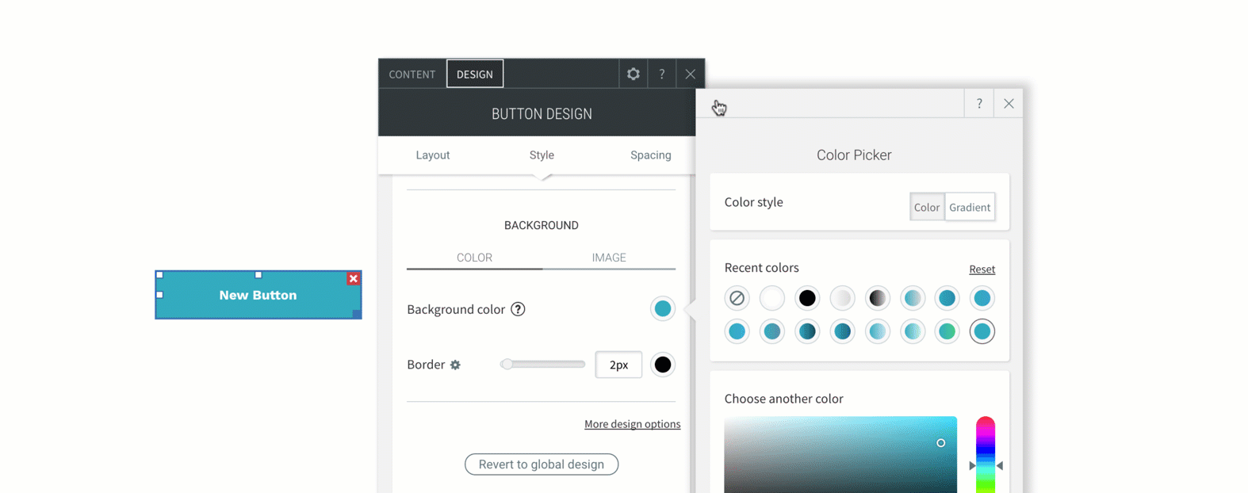This screenshot has width=1248, height=493.
Task: Click the Reset recent colors link
Action: 982,269
